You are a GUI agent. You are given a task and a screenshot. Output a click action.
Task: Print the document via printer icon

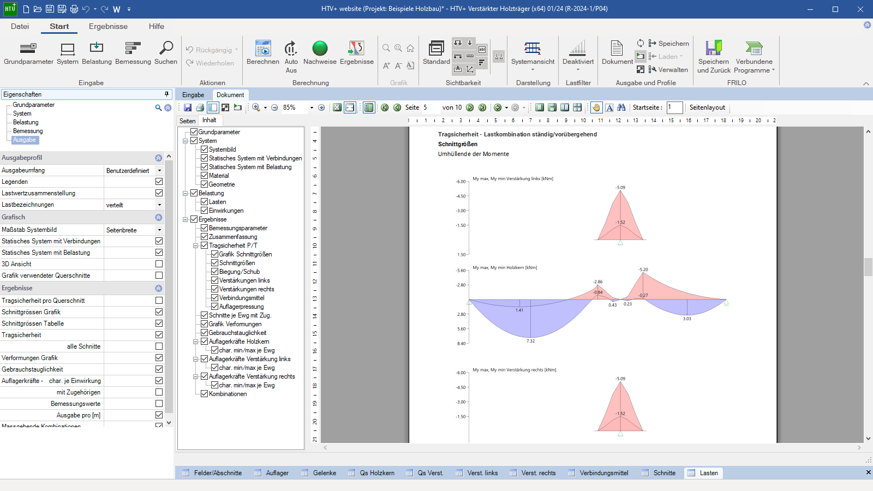click(x=200, y=107)
